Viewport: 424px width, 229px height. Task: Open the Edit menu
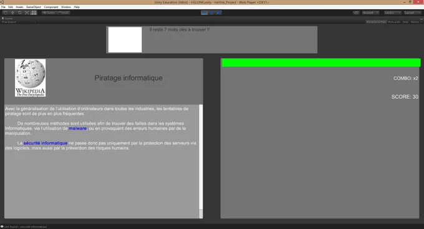click(11, 7)
